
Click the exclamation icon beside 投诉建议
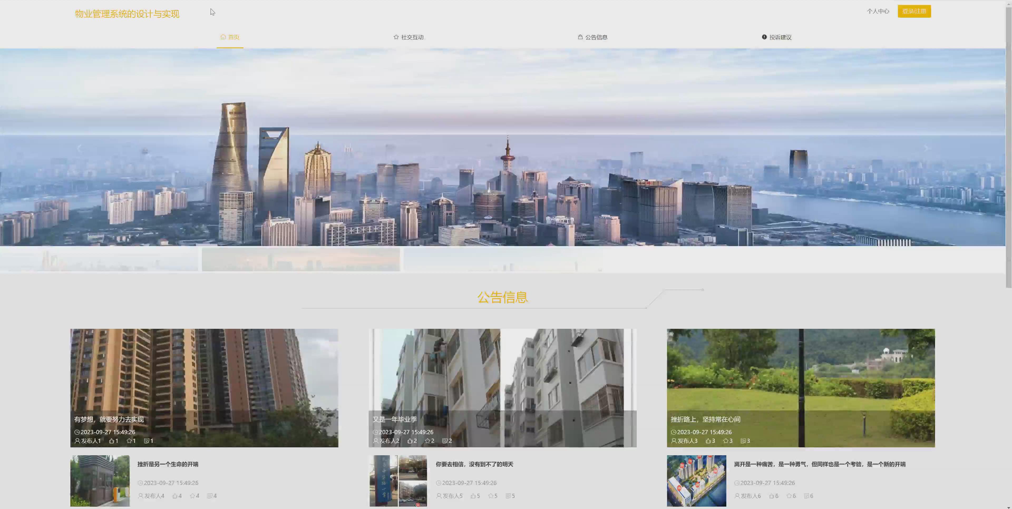[764, 37]
